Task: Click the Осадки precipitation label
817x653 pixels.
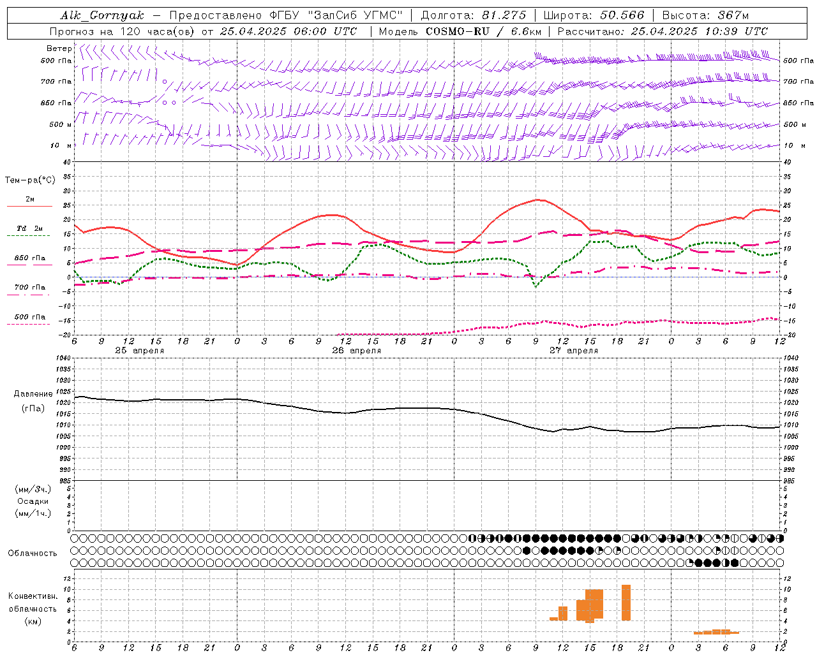Action: click(x=33, y=501)
